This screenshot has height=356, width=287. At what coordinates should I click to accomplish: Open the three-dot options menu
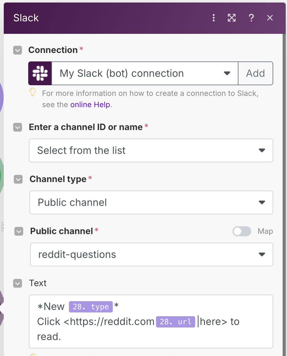pos(214,18)
